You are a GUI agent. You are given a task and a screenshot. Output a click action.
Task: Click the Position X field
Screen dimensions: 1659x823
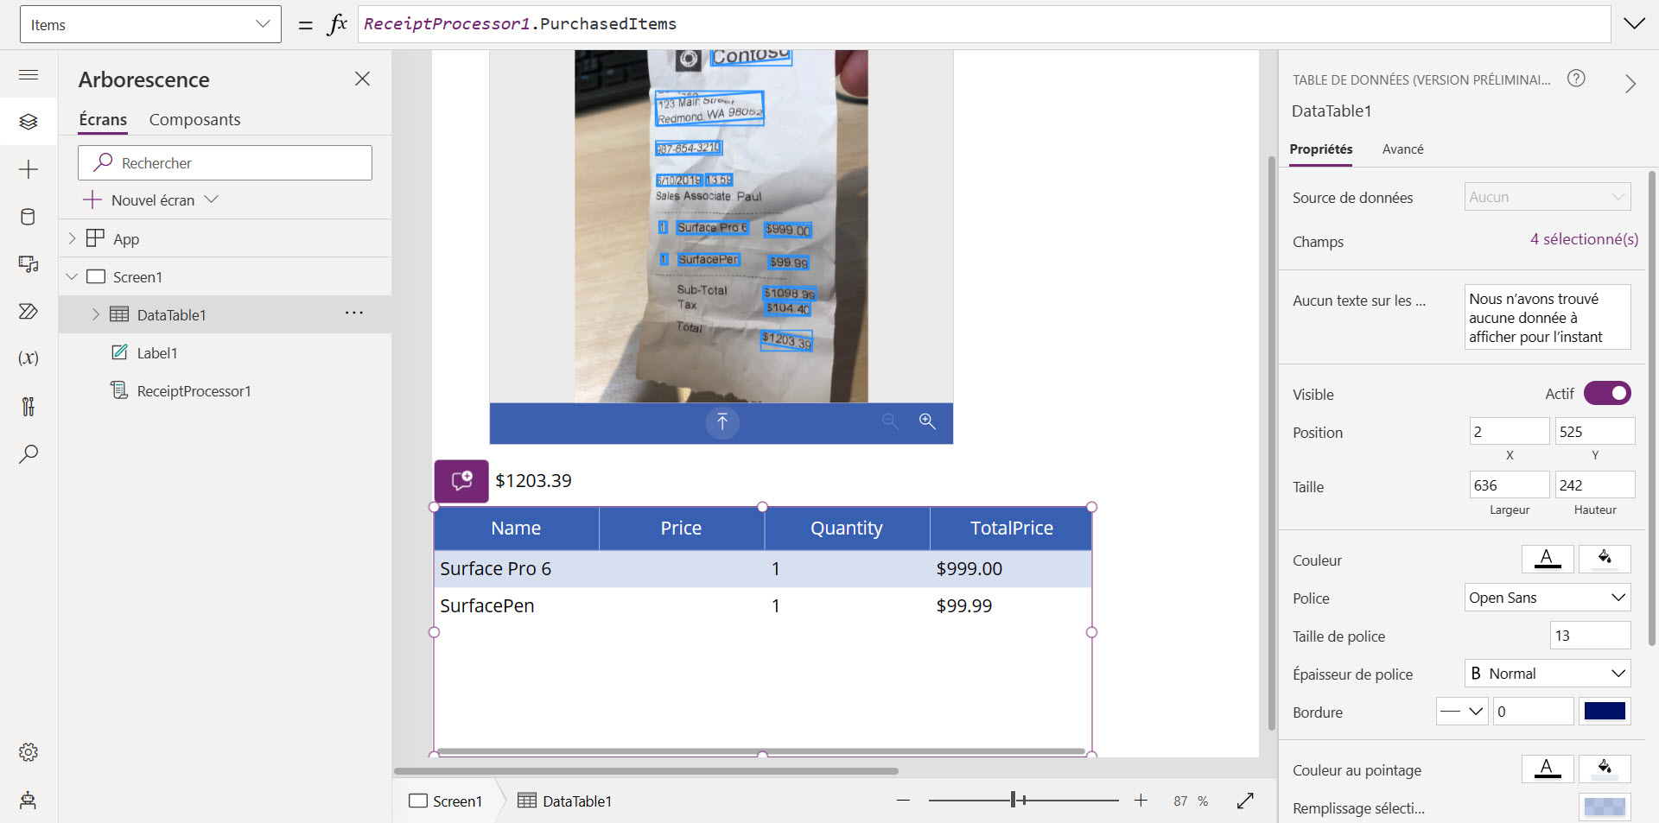point(1510,431)
